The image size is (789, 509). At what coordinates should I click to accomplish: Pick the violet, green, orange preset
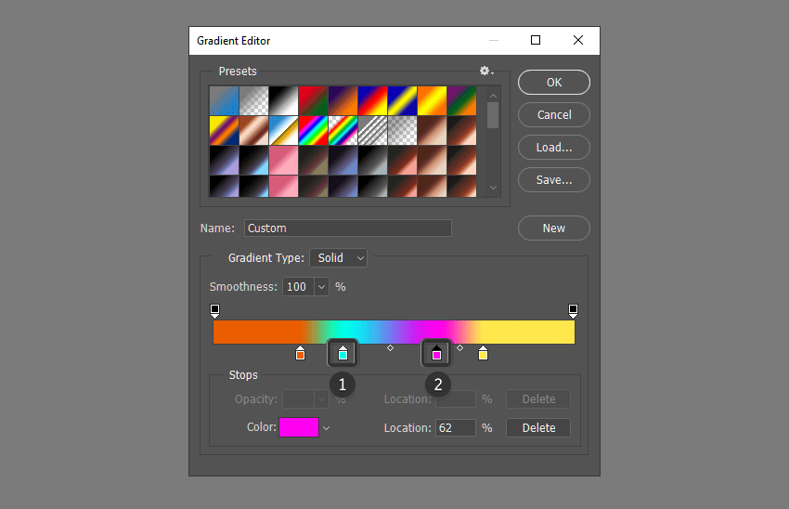[462, 100]
